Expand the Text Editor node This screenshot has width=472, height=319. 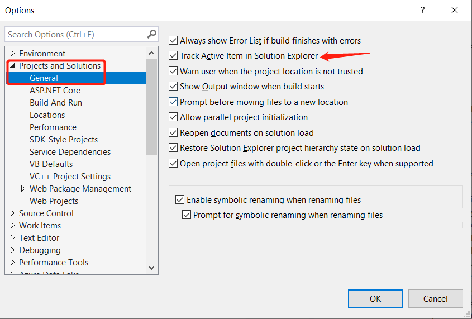coord(12,238)
